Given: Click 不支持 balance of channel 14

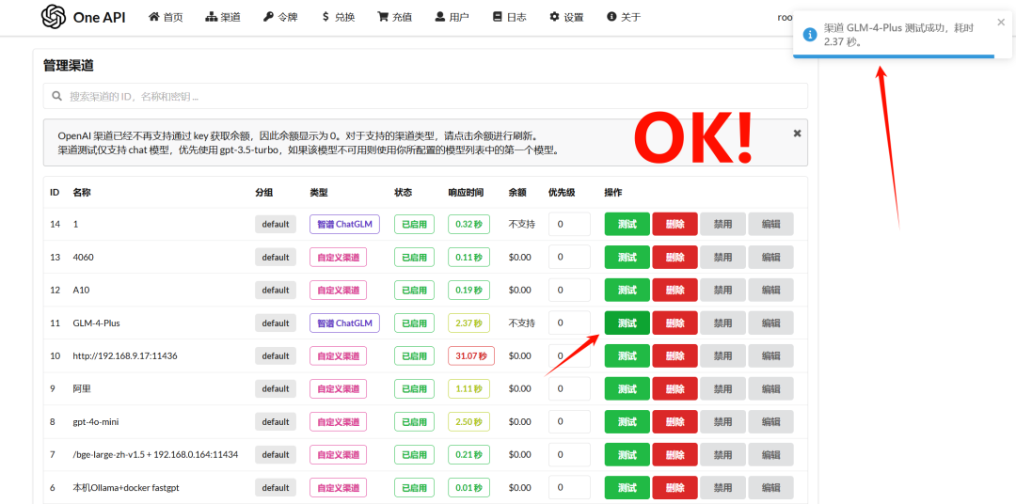Looking at the screenshot, I should [x=521, y=224].
